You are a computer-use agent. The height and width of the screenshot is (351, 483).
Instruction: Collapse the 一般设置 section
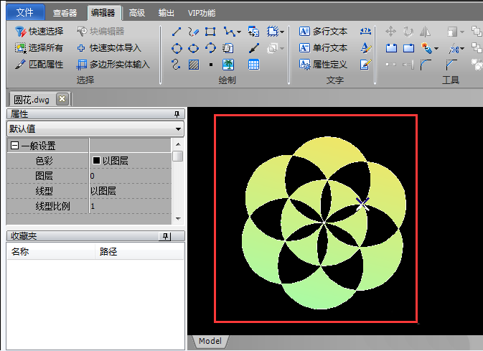(x=14, y=146)
